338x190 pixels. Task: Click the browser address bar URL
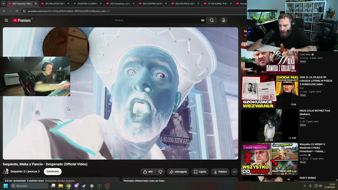pos(68,11)
